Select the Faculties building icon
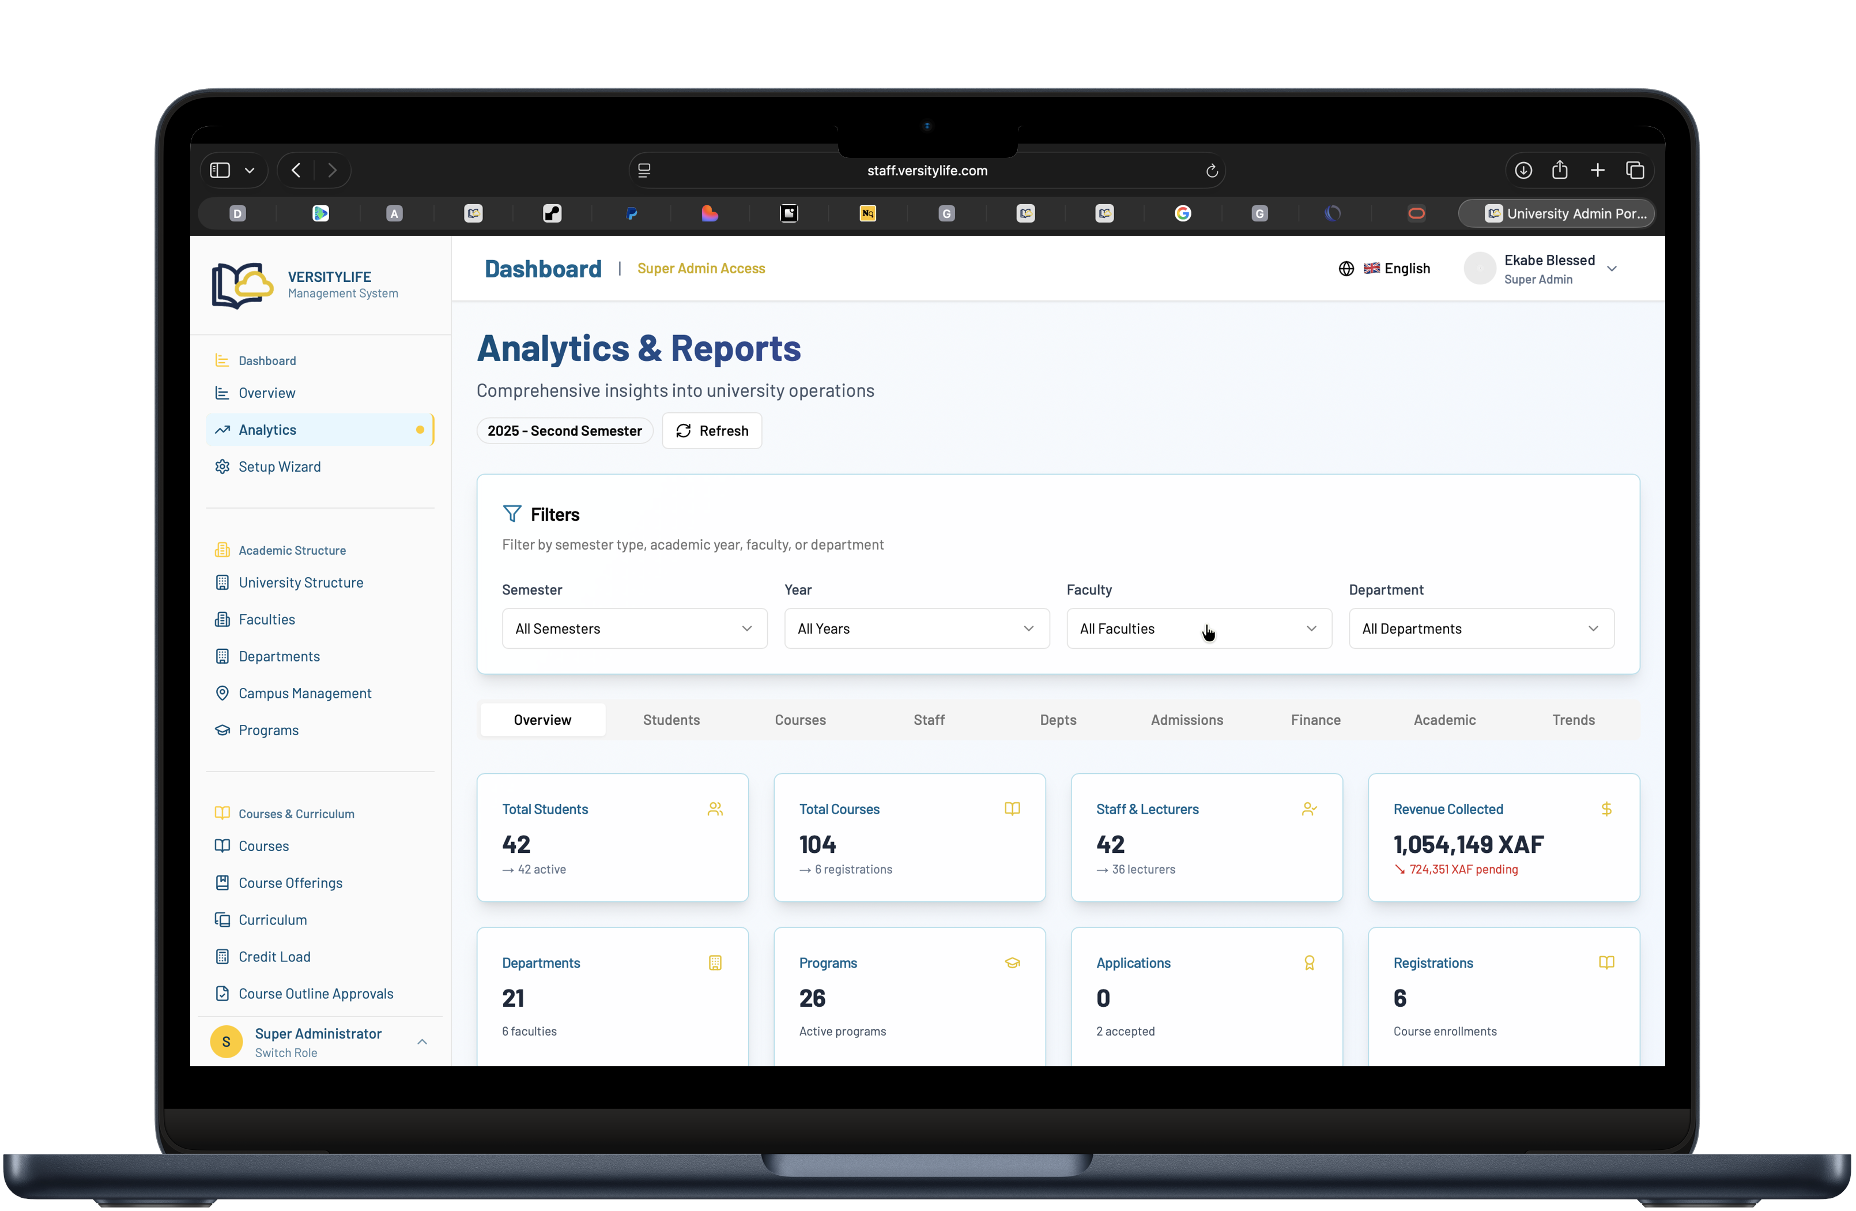1856x1211 pixels. click(x=222, y=619)
